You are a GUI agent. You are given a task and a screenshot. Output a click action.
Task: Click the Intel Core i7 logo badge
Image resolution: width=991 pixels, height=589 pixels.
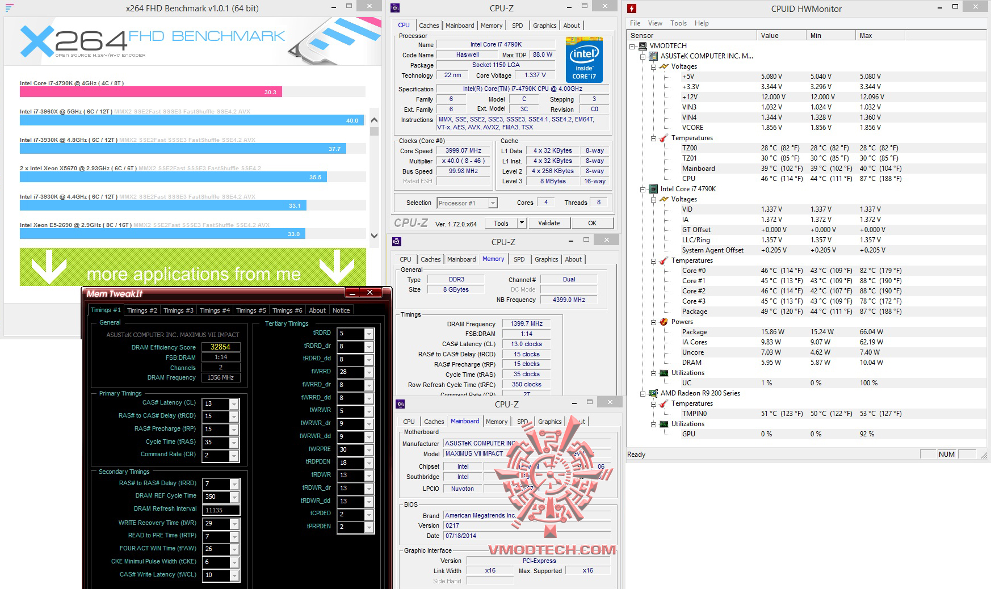pyautogui.click(x=584, y=60)
